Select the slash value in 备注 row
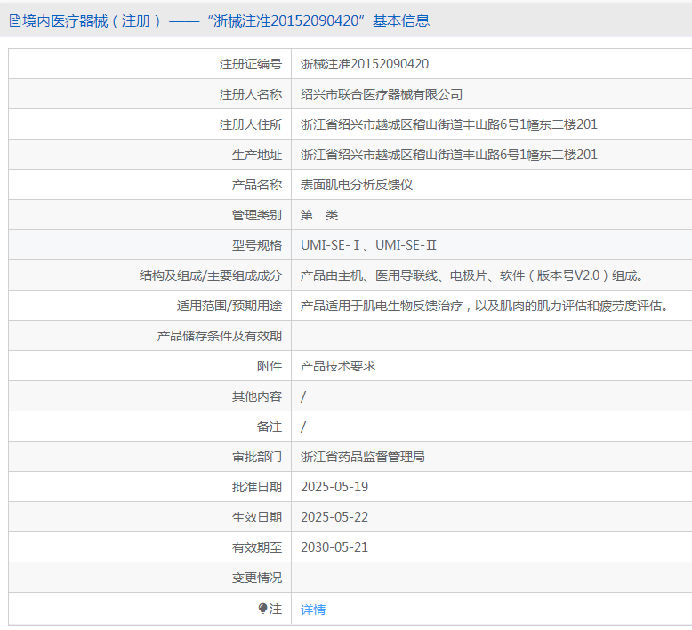Screen dimensions: 692x630 [303, 427]
